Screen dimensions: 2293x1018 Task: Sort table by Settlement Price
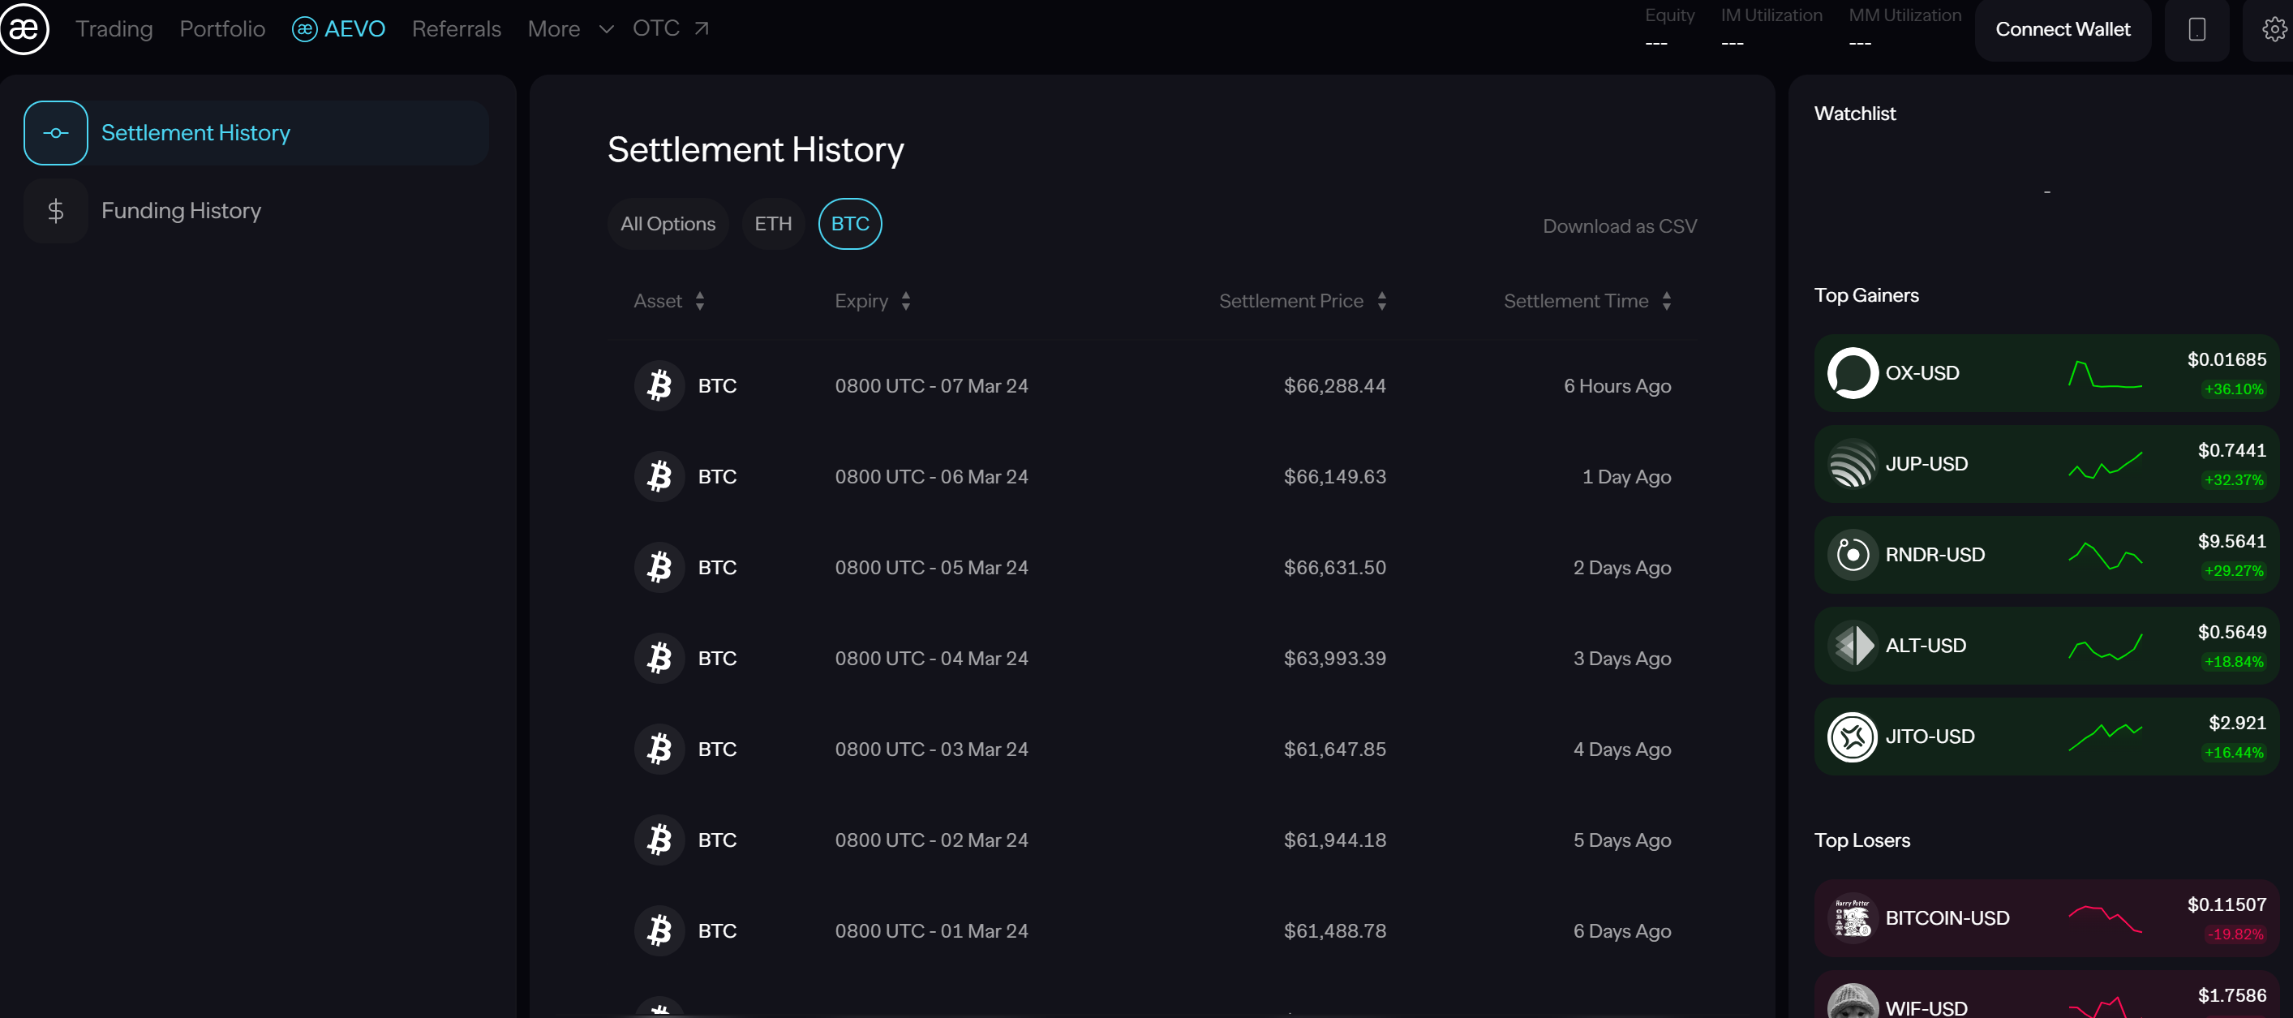click(x=1301, y=301)
